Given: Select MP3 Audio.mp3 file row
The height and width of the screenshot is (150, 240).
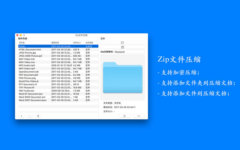Looking at the screenshot, I should click(x=27, y=65).
